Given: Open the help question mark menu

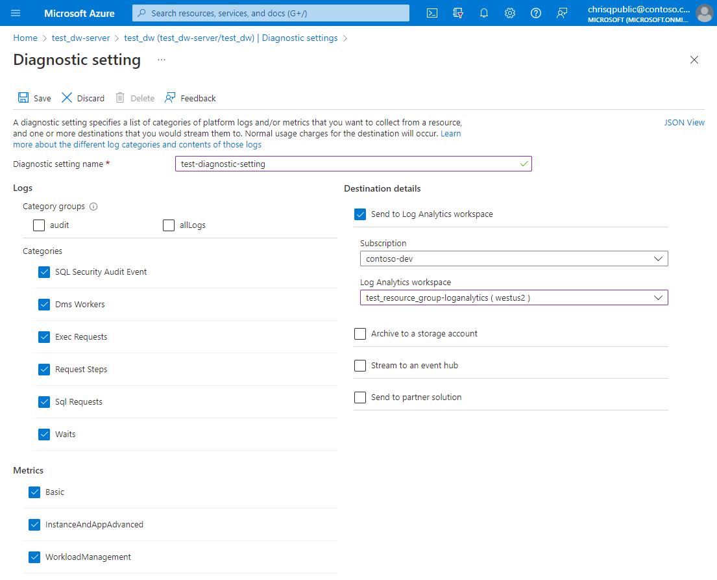Looking at the screenshot, I should [535, 12].
